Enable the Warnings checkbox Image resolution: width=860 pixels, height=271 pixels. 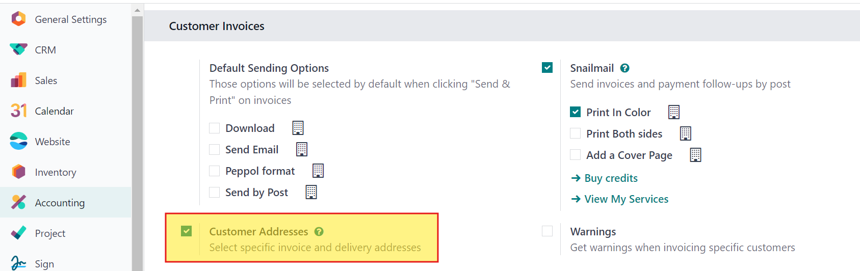click(x=547, y=231)
